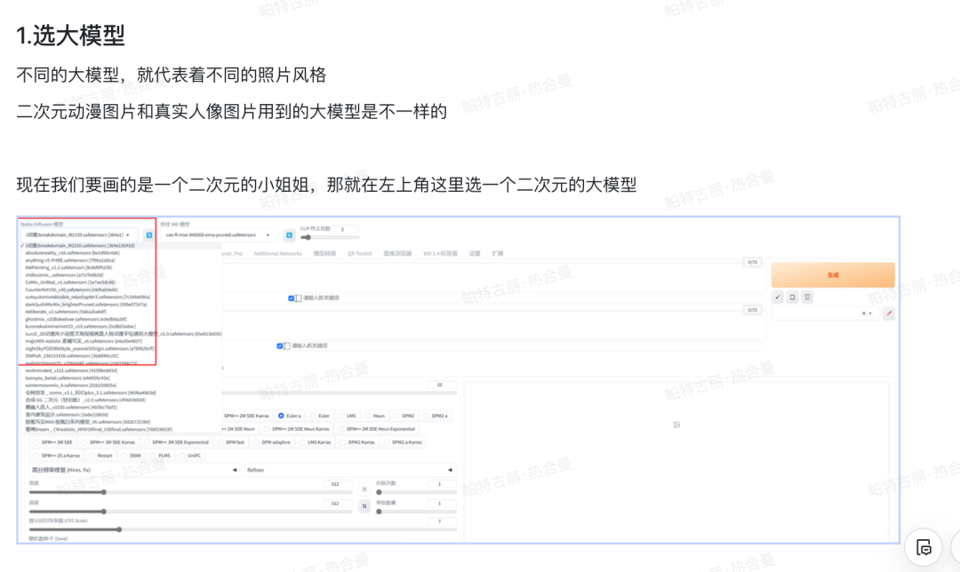Choose ghostmix_v20Bakedvae.safetensors in the model list
Viewport: 960px width, 572px height.
pos(76,320)
